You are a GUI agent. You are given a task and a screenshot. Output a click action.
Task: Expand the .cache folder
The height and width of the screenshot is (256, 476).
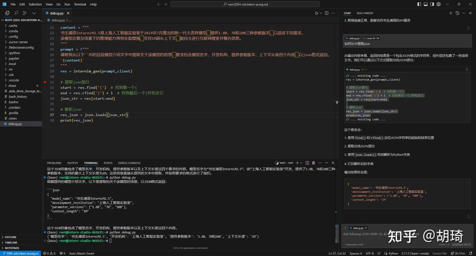click(x=21, y=26)
